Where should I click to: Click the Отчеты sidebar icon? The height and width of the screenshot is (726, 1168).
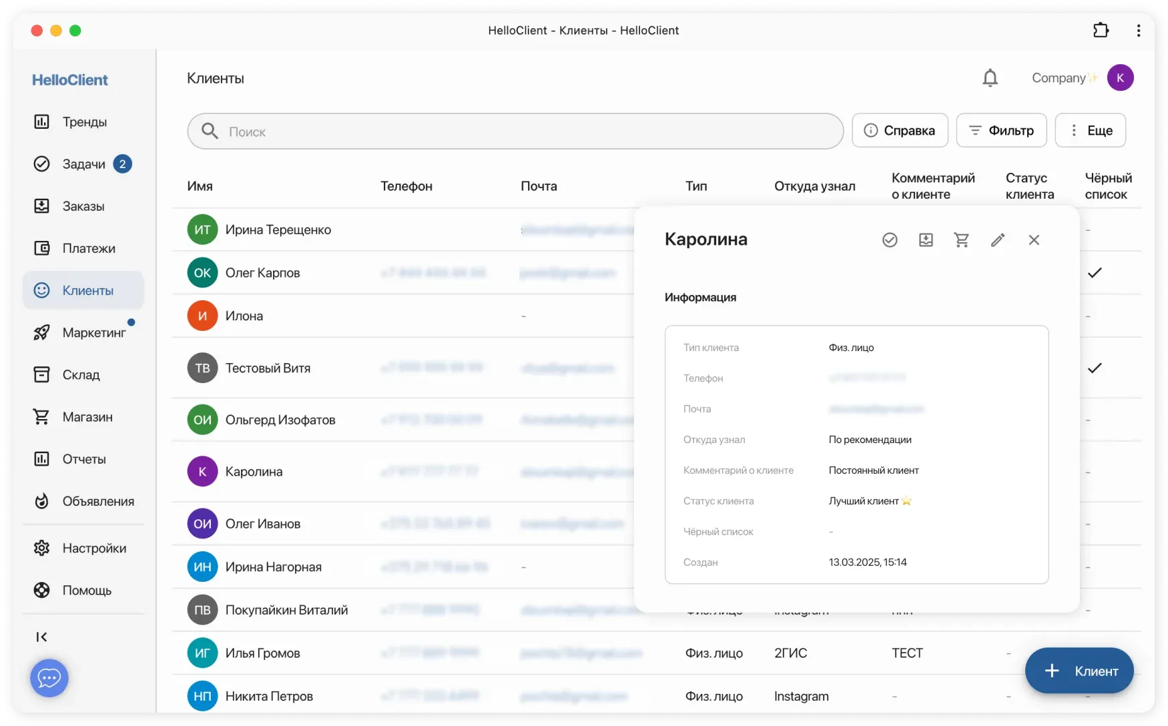(42, 458)
